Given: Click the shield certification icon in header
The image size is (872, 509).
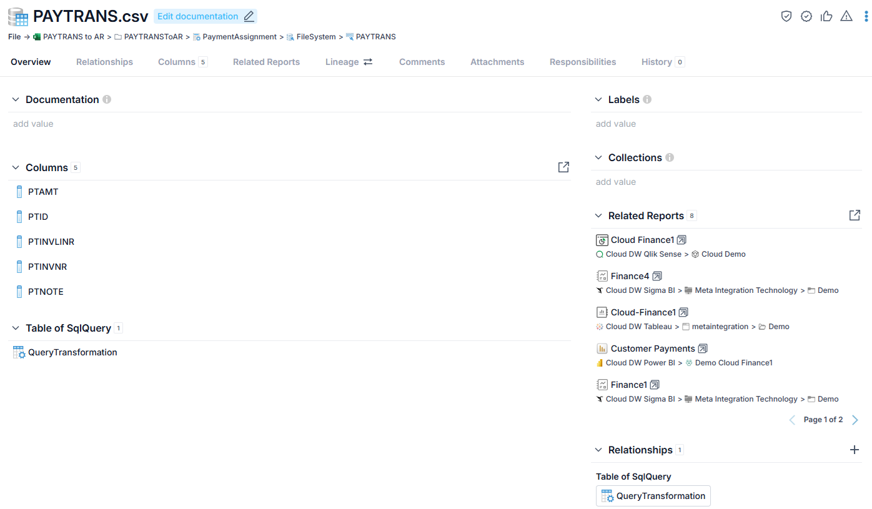Looking at the screenshot, I should click(786, 16).
